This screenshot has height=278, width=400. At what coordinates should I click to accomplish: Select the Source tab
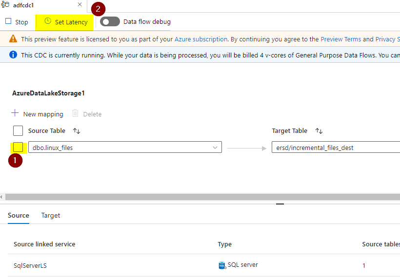[19, 215]
